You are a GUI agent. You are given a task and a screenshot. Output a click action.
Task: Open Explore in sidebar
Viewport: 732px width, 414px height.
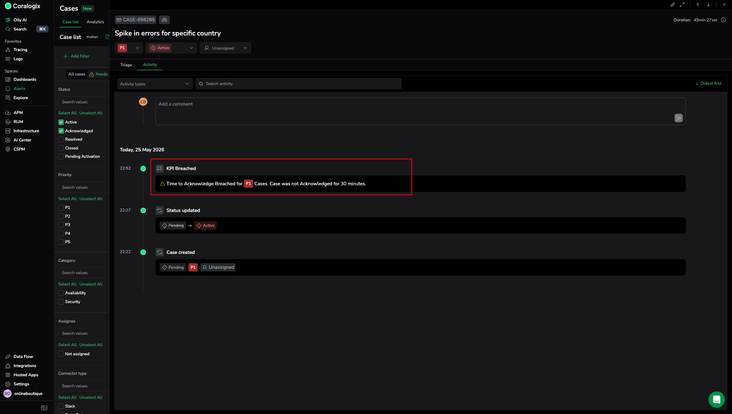(17, 98)
